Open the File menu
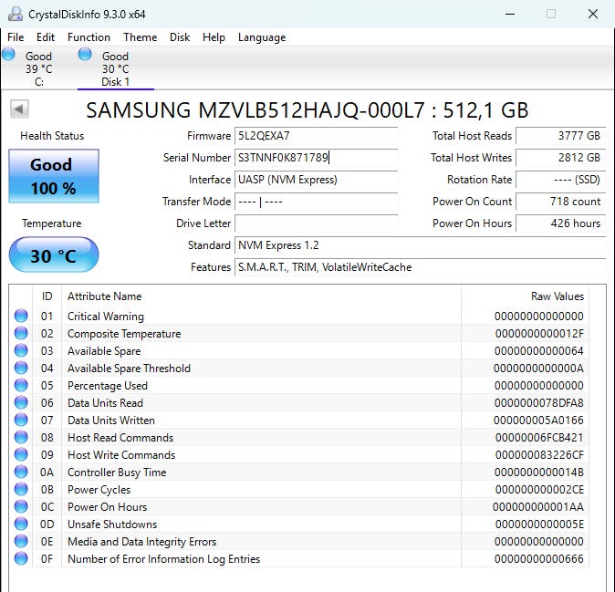Screen dimensions: 615x592 [x=16, y=37]
